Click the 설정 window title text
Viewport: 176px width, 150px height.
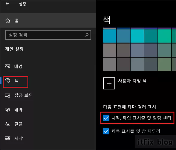click(x=22, y=4)
